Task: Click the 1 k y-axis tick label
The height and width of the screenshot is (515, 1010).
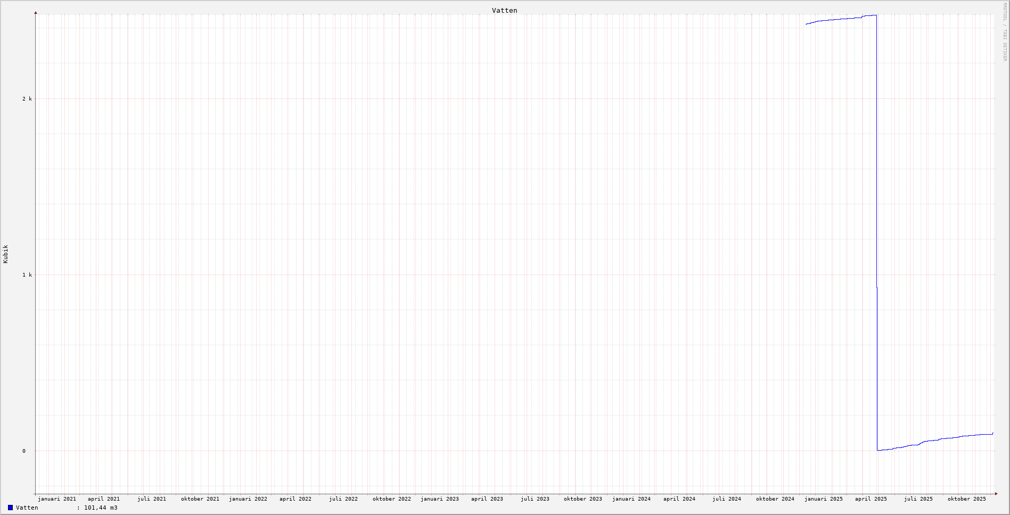Action: pyautogui.click(x=27, y=275)
